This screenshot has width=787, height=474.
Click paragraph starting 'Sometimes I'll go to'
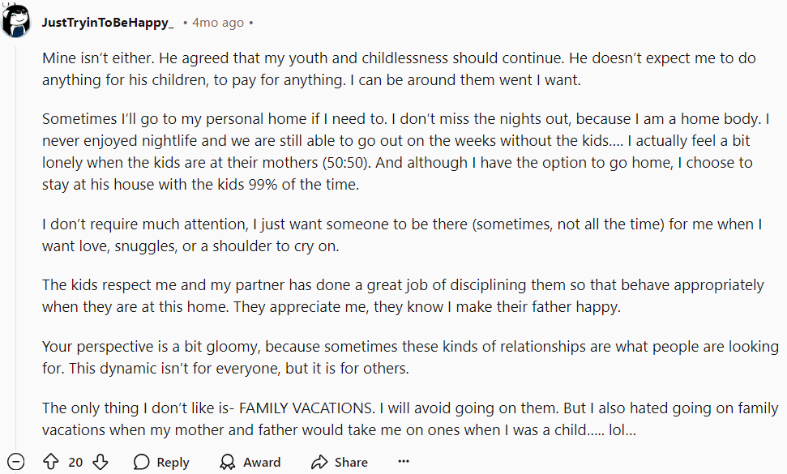point(406,152)
